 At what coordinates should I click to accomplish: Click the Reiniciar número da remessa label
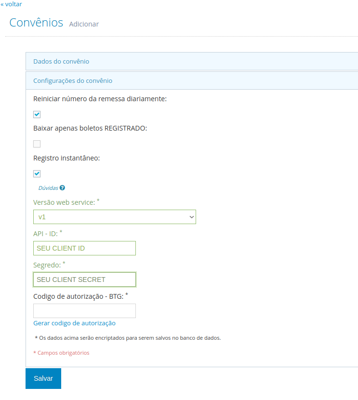pos(100,99)
